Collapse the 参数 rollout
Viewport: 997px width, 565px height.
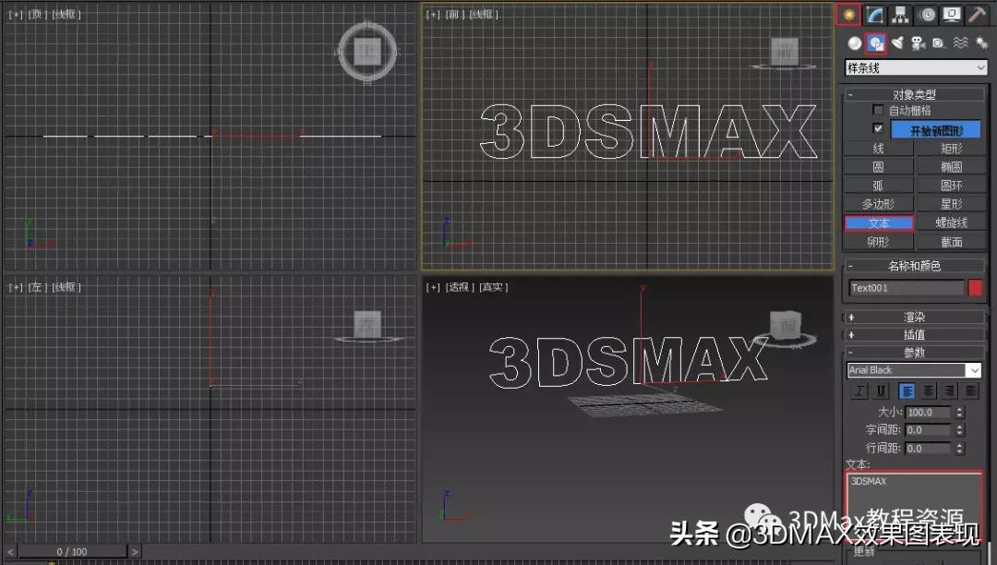[914, 352]
